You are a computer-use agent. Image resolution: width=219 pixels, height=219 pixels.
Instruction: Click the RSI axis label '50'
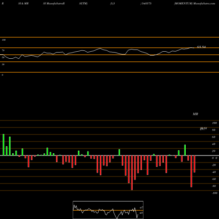click(x=3, y=57)
